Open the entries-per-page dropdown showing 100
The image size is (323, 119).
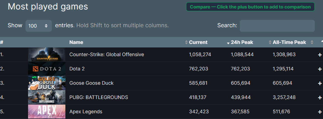(x=39, y=26)
